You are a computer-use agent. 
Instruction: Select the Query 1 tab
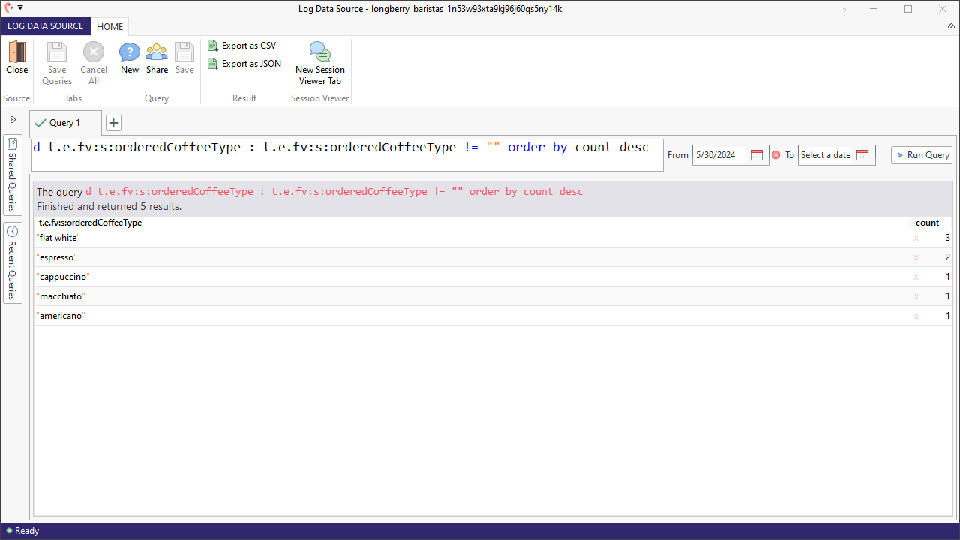point(64,122)
